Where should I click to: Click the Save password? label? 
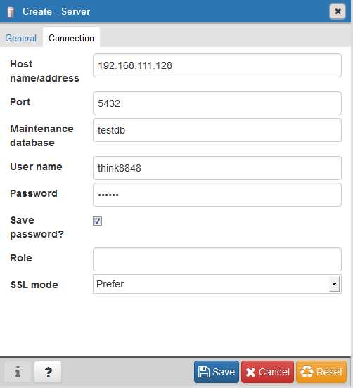(37, 227)
